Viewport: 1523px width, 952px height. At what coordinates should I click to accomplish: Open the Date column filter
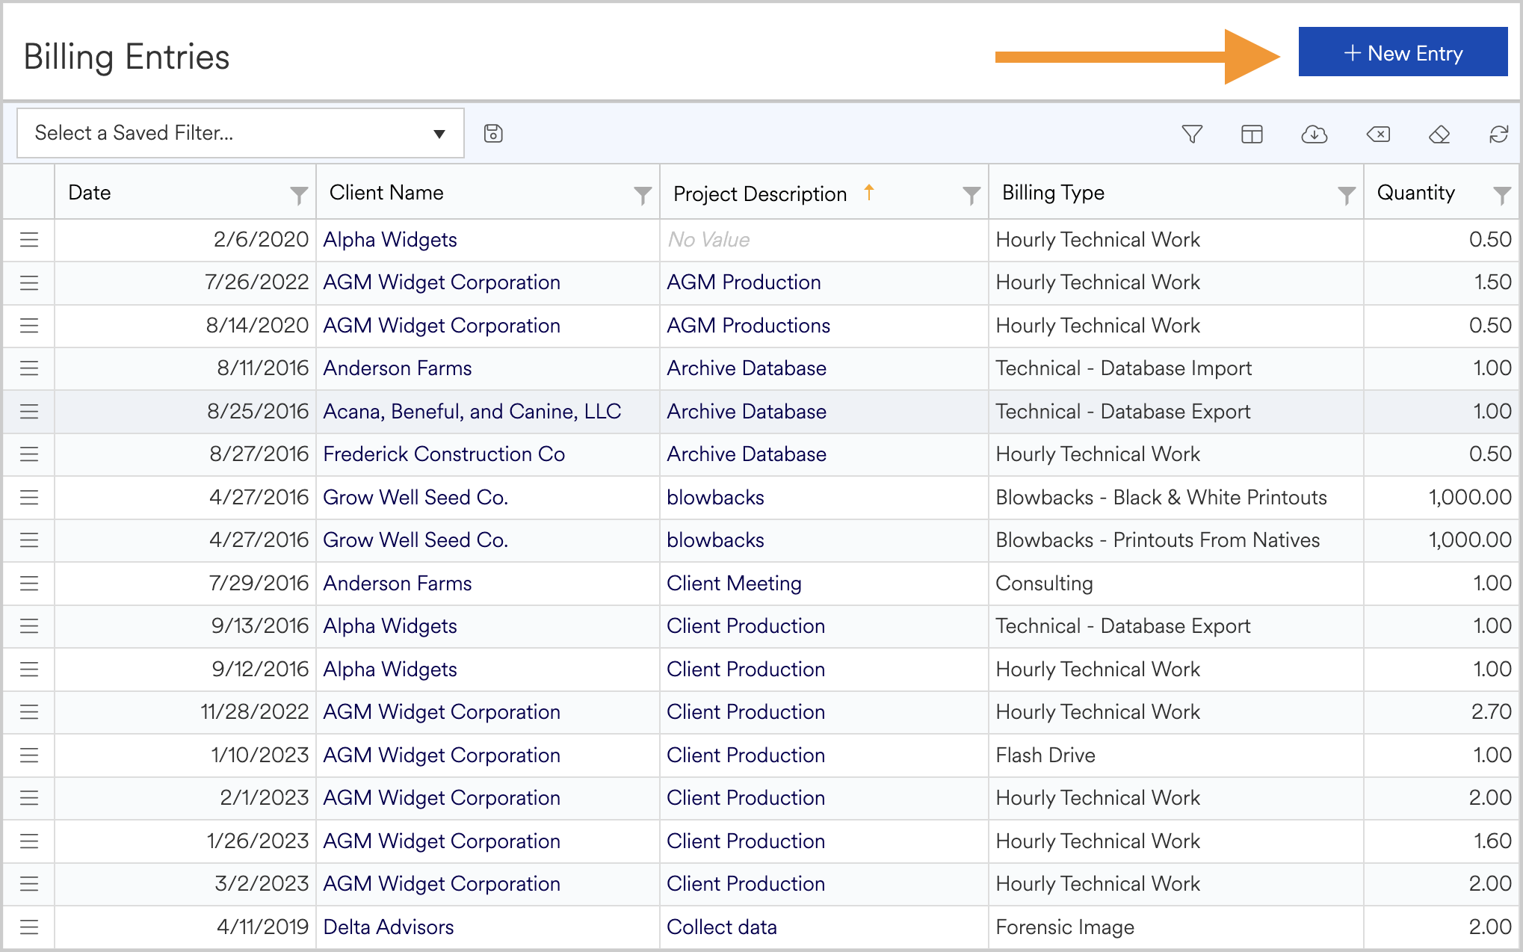(299, 195)
